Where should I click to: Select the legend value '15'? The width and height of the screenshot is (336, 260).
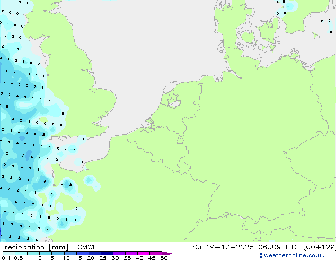click(78, 258)
